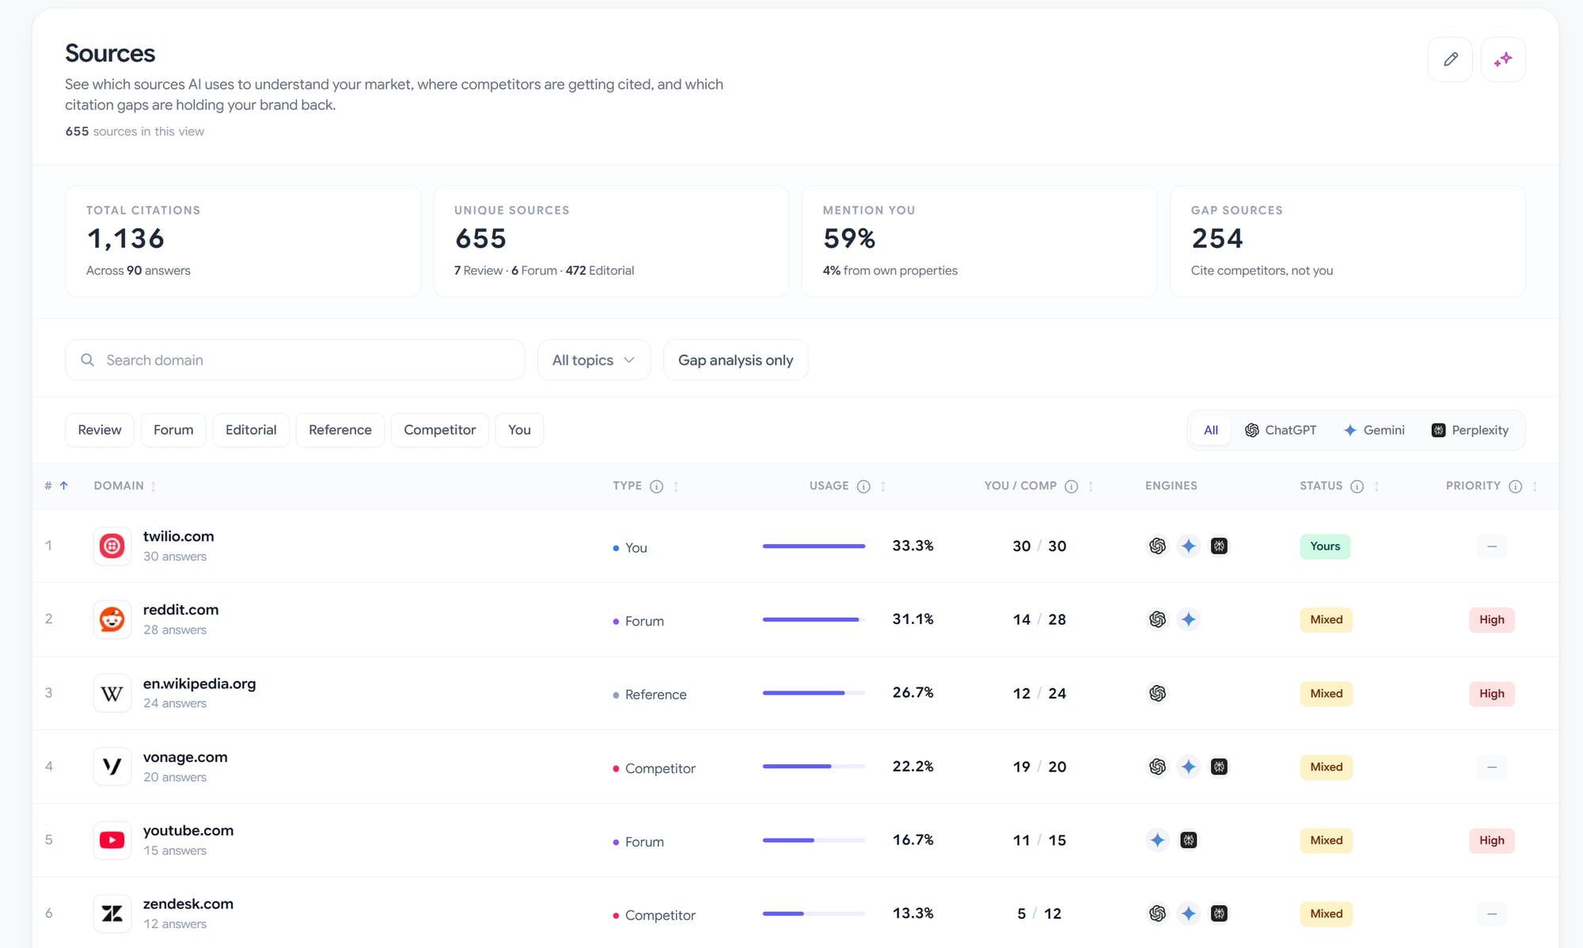Click info icon next to STATUS header
The width and height of the screenshot is (1583, 948).
tap(1357, 486)
